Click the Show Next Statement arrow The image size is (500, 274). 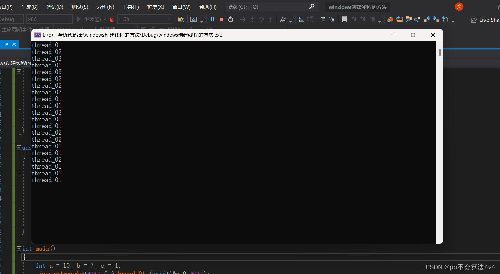(x=243, y=19)
